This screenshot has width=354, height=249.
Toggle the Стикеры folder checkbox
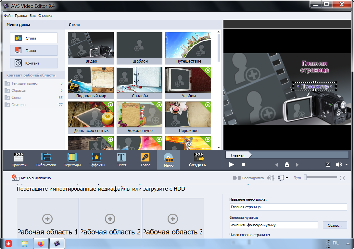7,105
